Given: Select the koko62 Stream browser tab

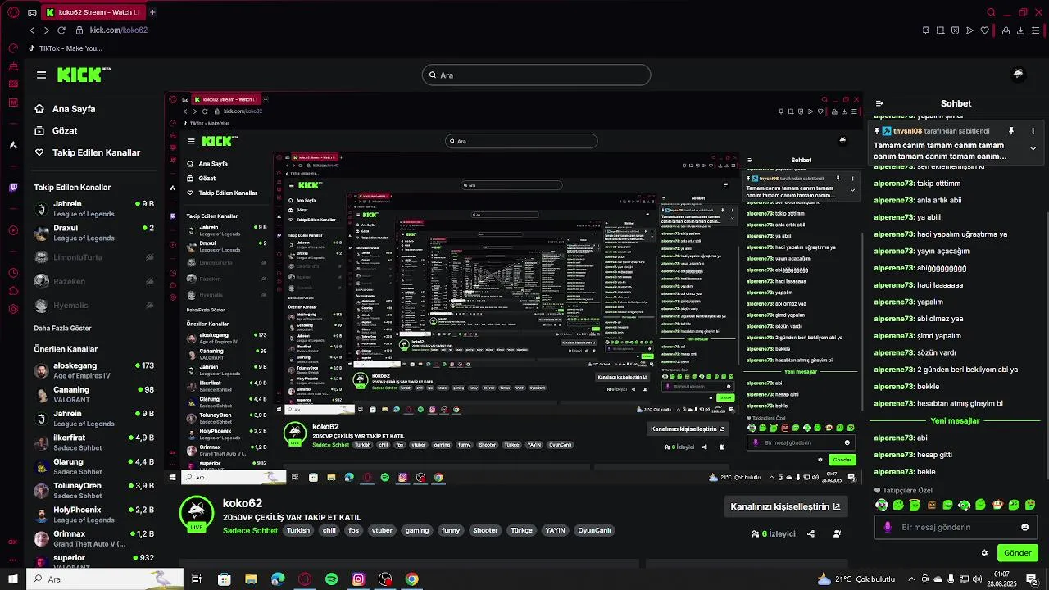Looking at the screenshot, I should click(x=94, y=12).
